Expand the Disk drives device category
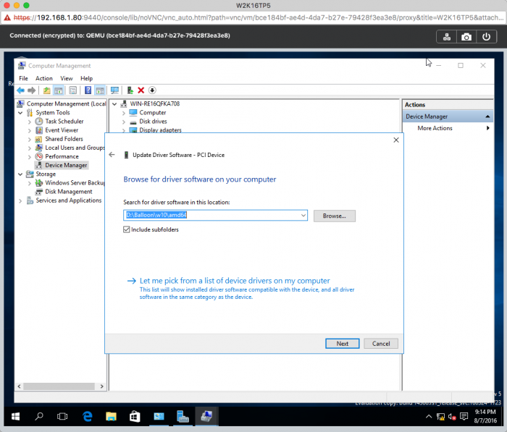This screenshot has height=432, width=507. pyautogui.click(x=124, y=122)
